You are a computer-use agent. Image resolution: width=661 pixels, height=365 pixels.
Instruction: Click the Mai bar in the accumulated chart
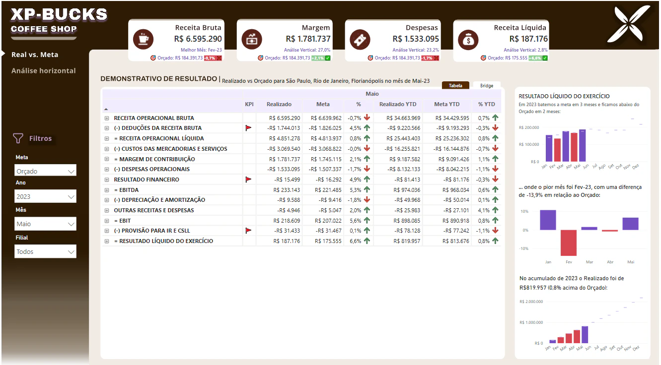click(x=585, y=335)
